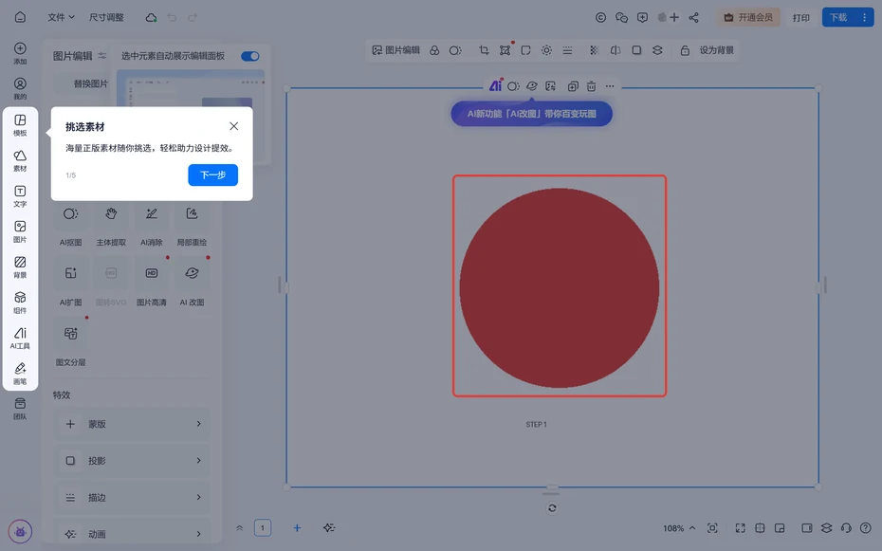Open the 我的 profile sidebar icon

click(20, 88)
